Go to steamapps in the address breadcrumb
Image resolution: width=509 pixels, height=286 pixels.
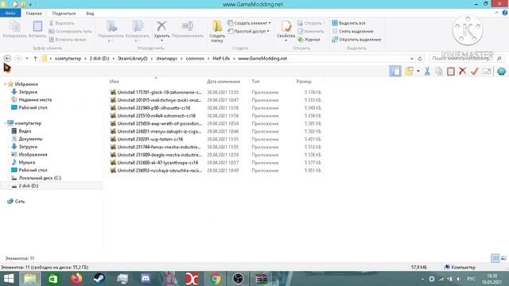click(x=166, y=59)
